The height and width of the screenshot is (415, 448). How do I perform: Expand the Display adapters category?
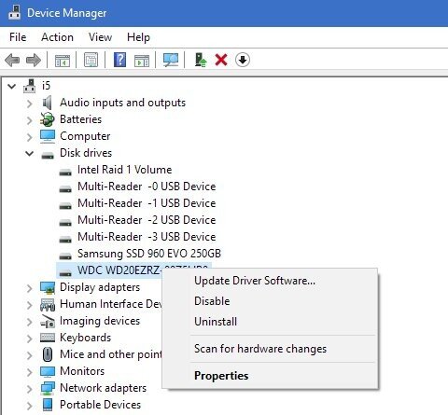coord(30,288)
